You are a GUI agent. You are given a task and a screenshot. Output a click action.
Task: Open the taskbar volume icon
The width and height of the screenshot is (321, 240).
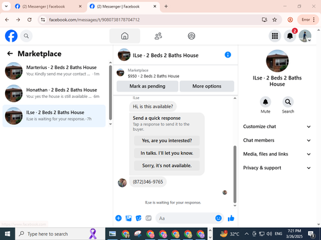pyautogui.click(x=269, y=234)
